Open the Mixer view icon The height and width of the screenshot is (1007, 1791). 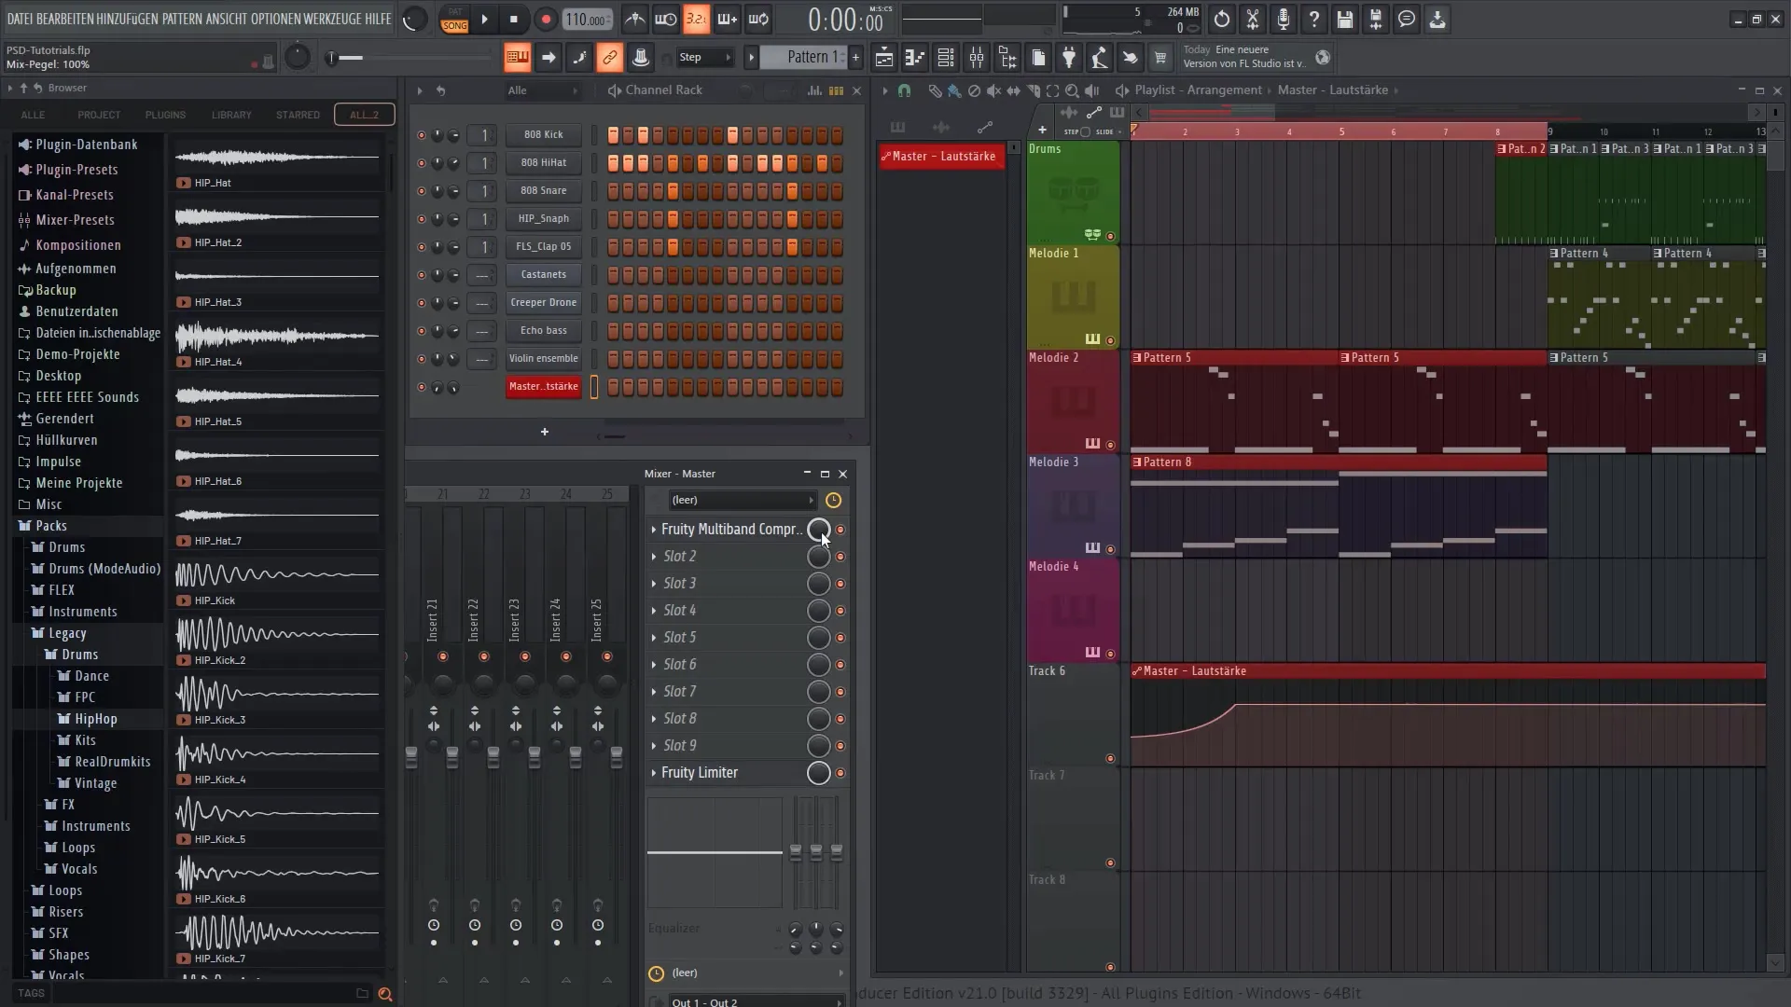pos(976,58)
